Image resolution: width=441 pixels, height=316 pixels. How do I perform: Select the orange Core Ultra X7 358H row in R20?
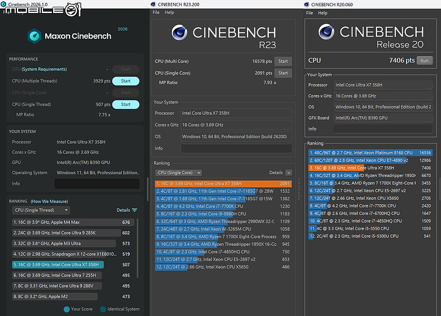pos(370,168)
